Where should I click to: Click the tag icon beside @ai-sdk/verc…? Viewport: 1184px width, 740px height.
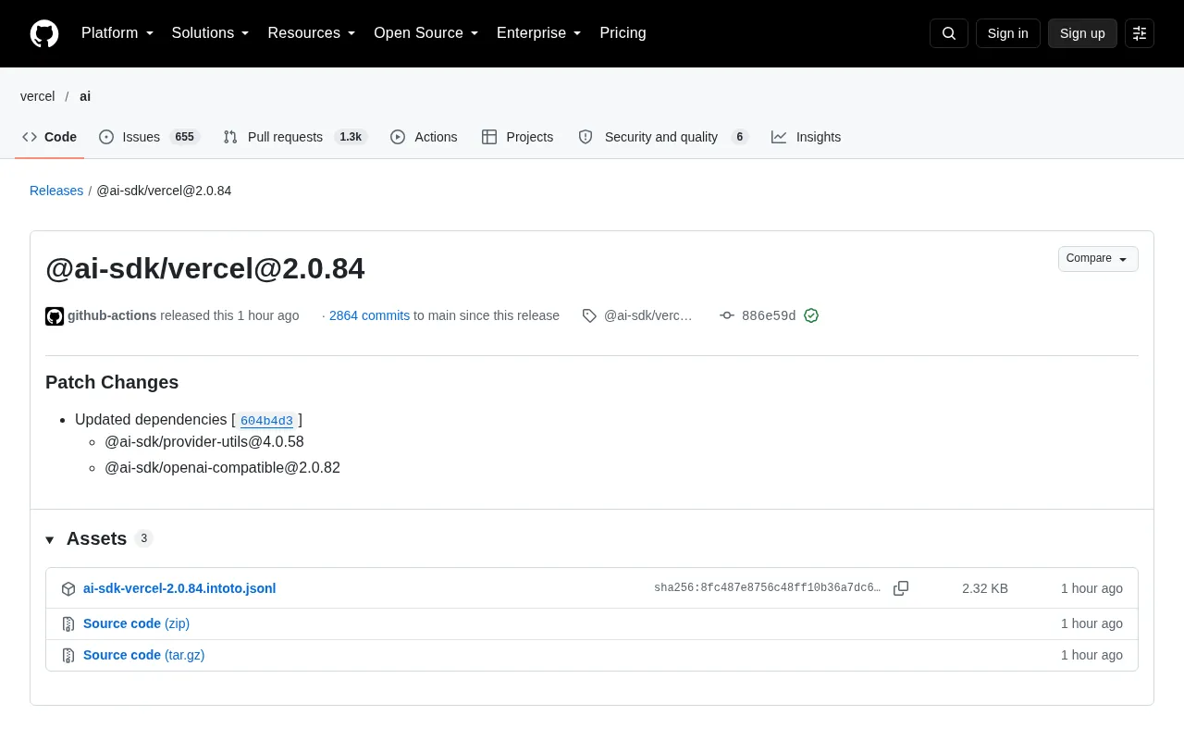coord(589,315)
